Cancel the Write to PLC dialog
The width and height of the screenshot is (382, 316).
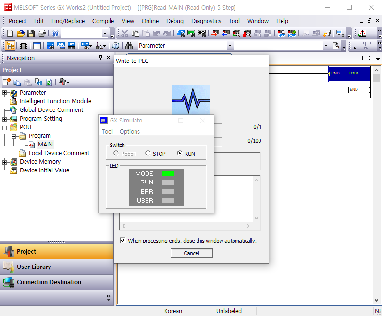[192, 253]
